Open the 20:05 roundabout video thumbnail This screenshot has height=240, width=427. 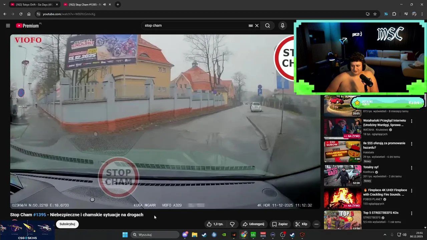pos(343,106)
